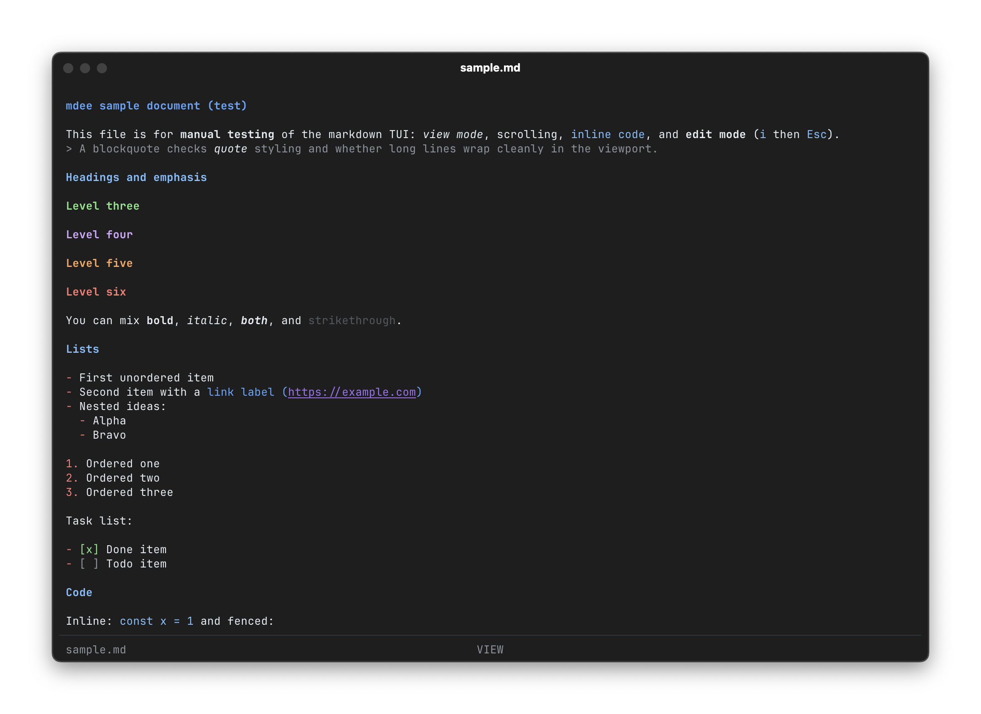Click the Level six heading

[96, 292]
